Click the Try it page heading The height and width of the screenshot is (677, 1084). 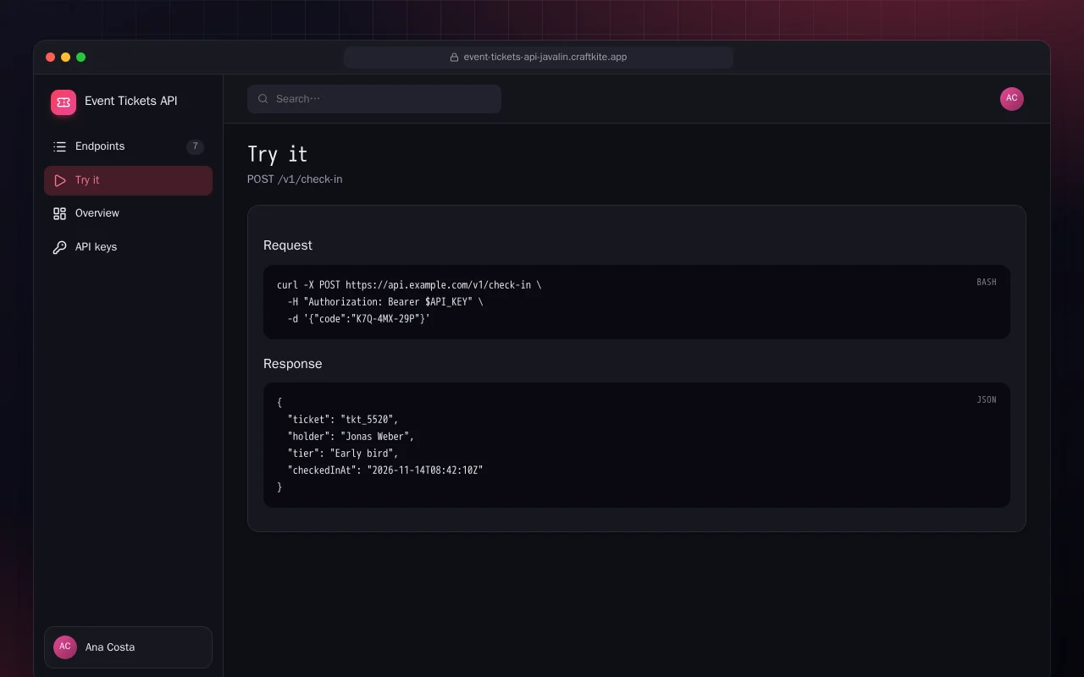pyautogui.click(x=278, y=154)
